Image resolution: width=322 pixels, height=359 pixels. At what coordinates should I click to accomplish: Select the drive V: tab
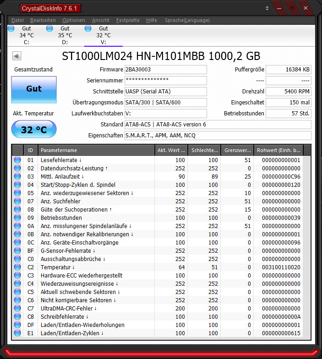(104, 35)
